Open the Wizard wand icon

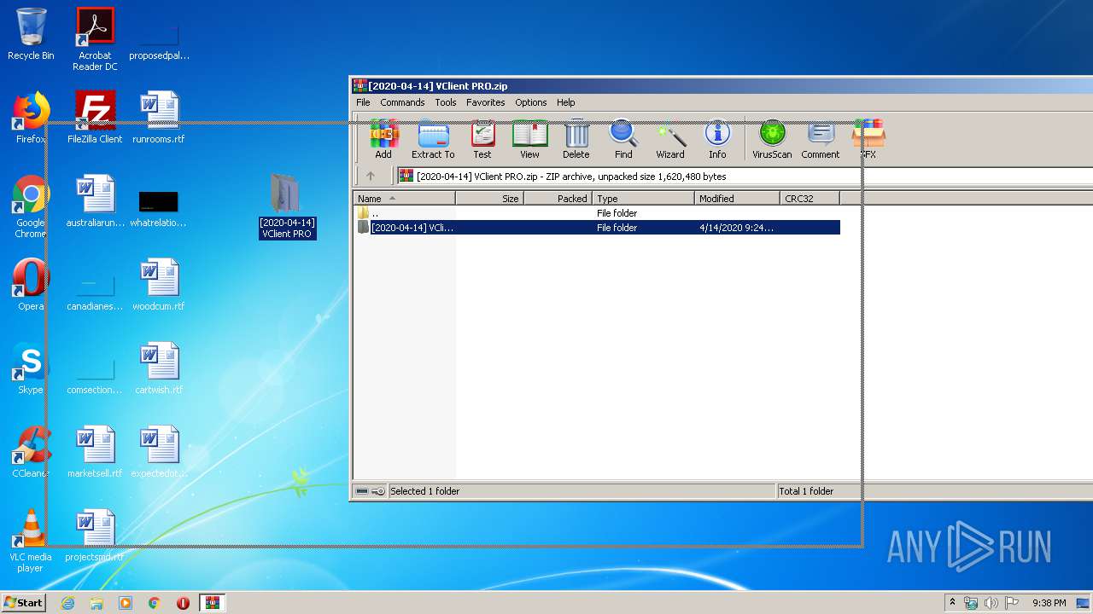(670, 140)
